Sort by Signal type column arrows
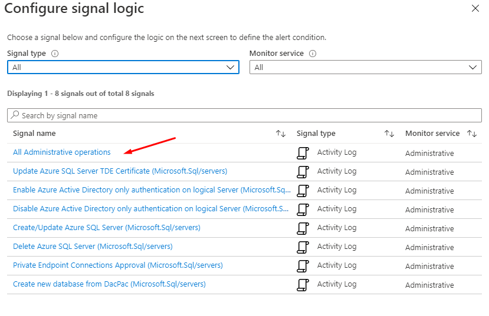 389,134
